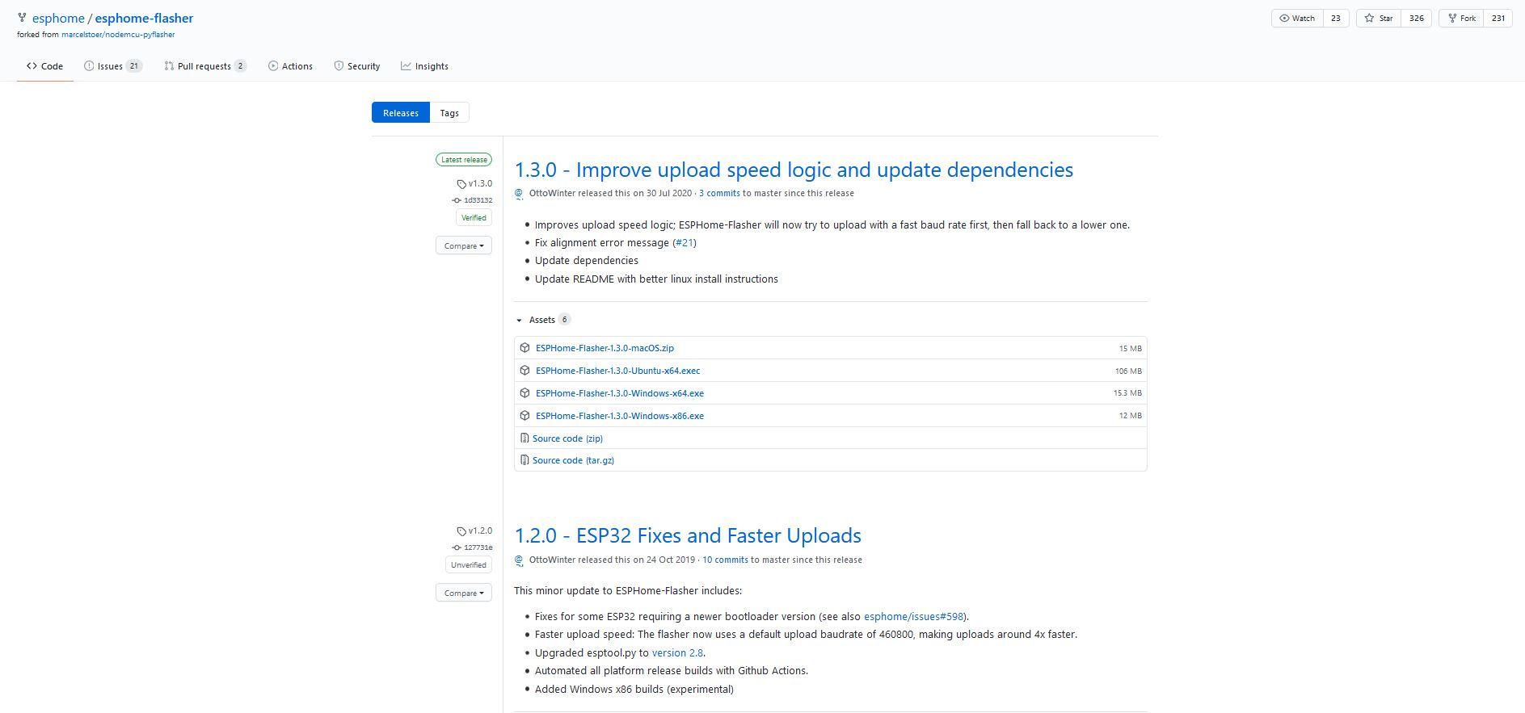Click the v1.3.0 tag icon
The image size is (1525, 713).
tap(461, 184)
